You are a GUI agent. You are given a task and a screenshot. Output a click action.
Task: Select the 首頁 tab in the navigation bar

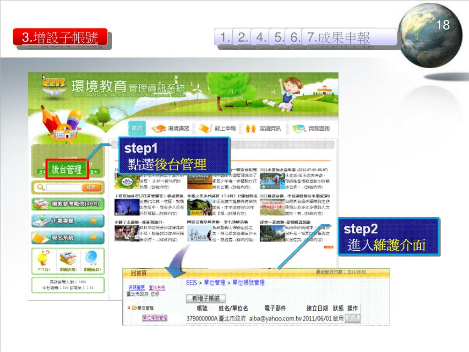[x=137, y=128]
